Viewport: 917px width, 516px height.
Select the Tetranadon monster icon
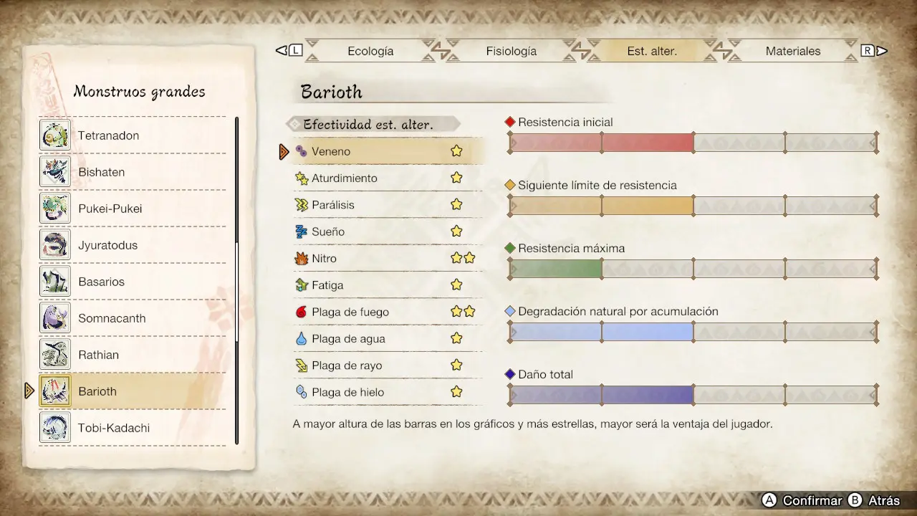click(54, 135)
